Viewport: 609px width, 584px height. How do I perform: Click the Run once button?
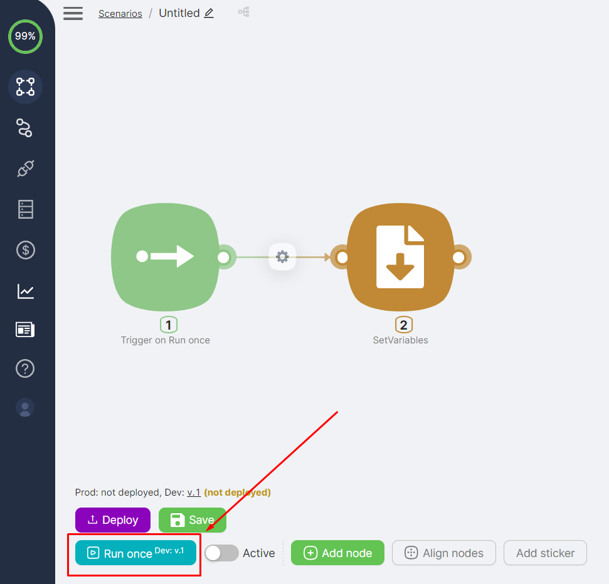click(x=135, y=553)
